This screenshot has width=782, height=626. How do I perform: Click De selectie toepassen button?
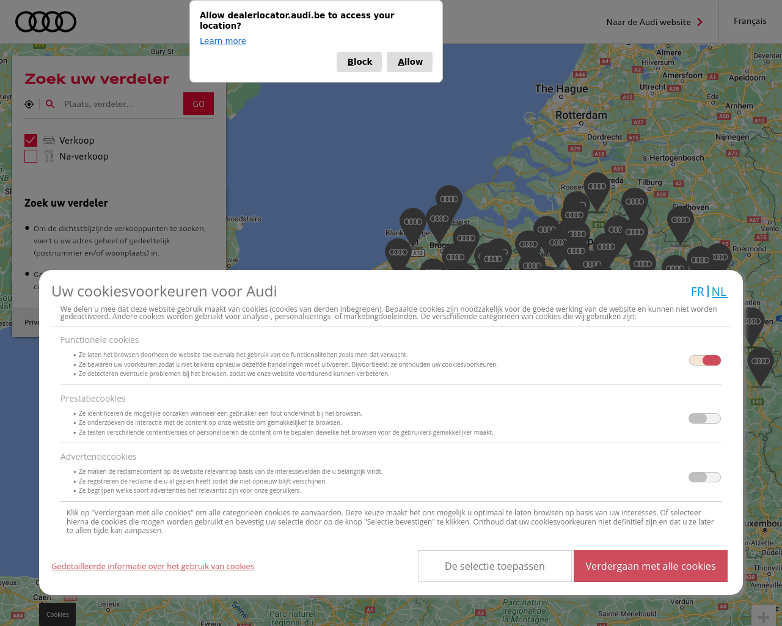point(495,566)
